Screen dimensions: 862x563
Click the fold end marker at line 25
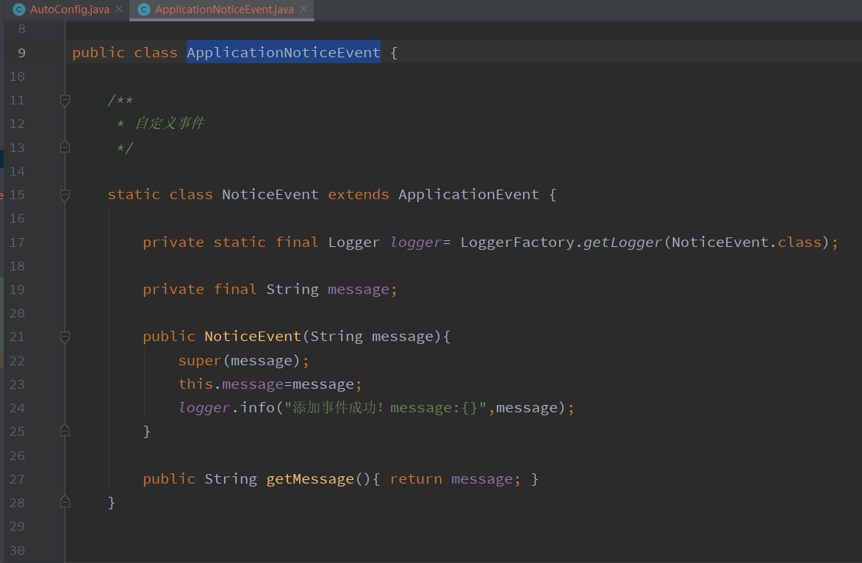coord(65,431)
